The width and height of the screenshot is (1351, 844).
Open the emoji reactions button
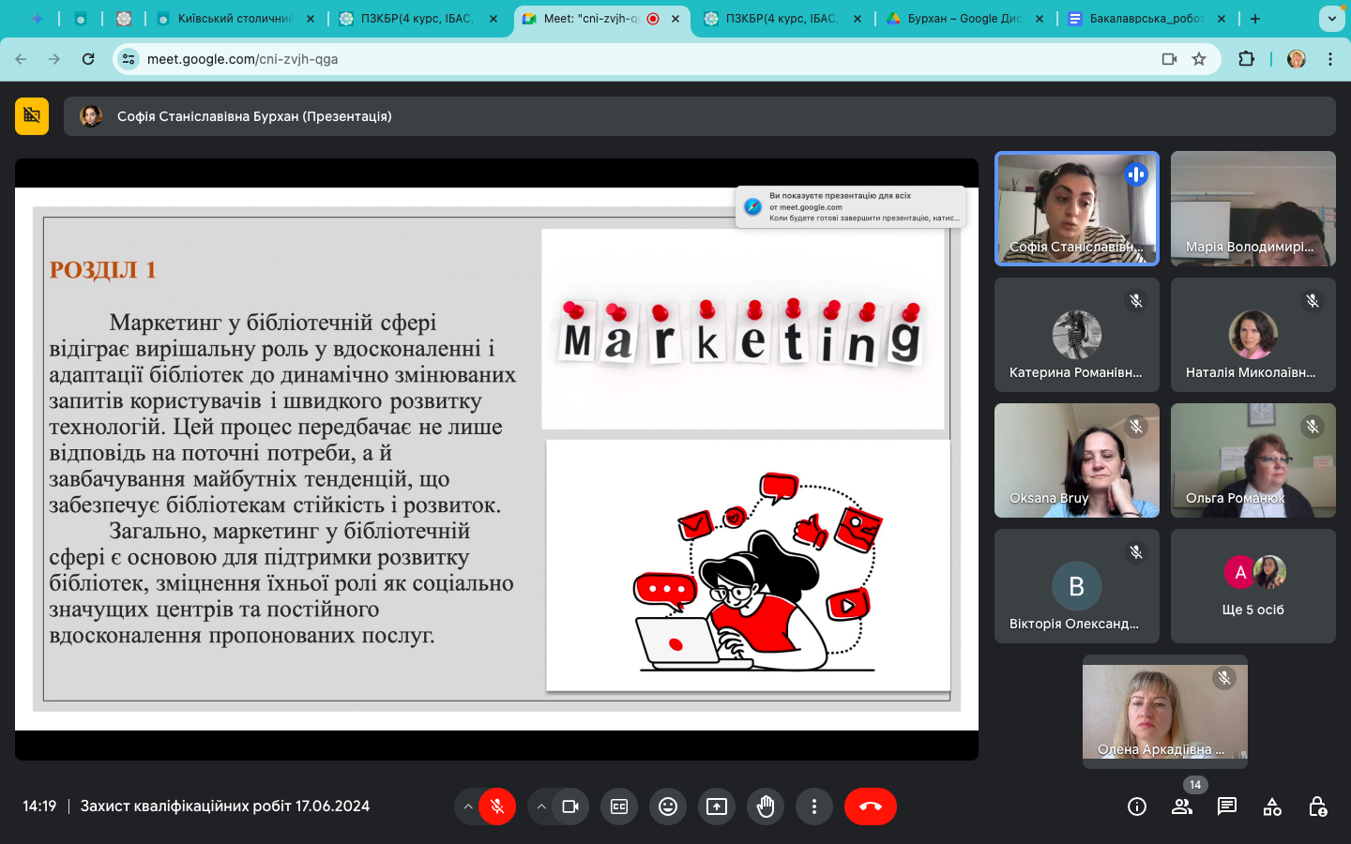coord(668,806)
